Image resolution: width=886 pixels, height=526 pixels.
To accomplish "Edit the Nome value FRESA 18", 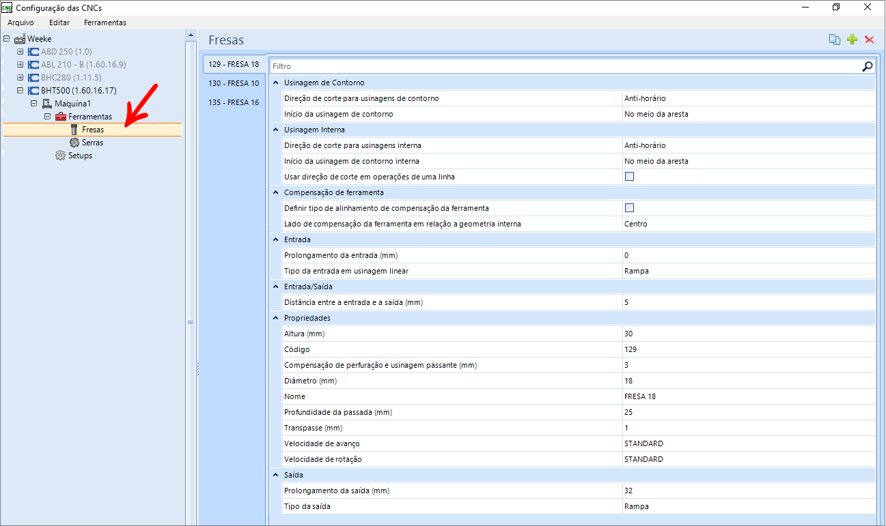I will point(749,396).
